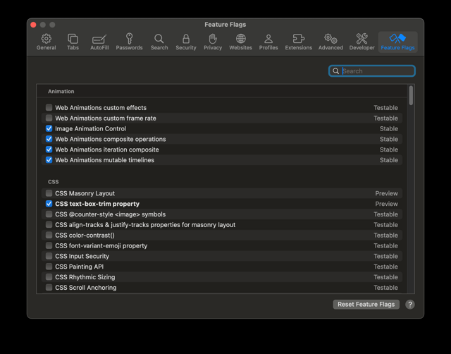Viewport: 451px width, 354px height.
Task: Close the Feature Flags window
Action: coord(33,25)
